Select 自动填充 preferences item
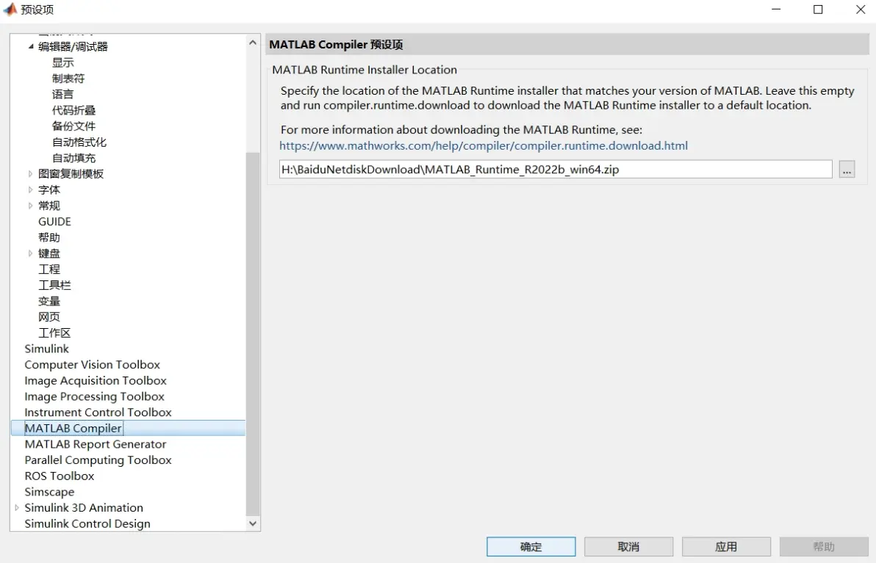 pyautogui.click(x=73, y=158)
